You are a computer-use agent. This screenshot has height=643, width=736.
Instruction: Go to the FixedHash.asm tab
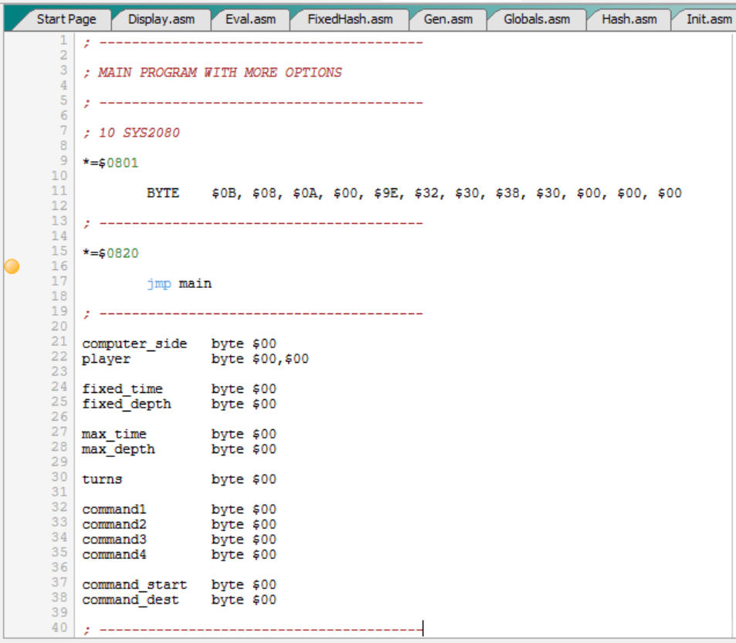pyautogui.click(x=349, y=19)
